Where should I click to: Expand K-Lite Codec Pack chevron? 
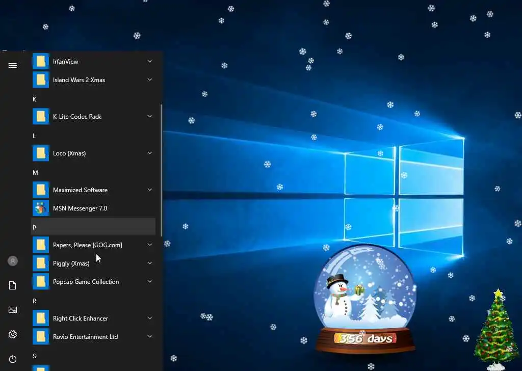(150, 116)
